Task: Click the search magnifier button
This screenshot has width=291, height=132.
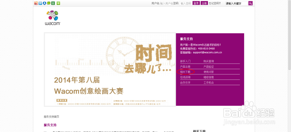Action: click(x=250, y=3)
